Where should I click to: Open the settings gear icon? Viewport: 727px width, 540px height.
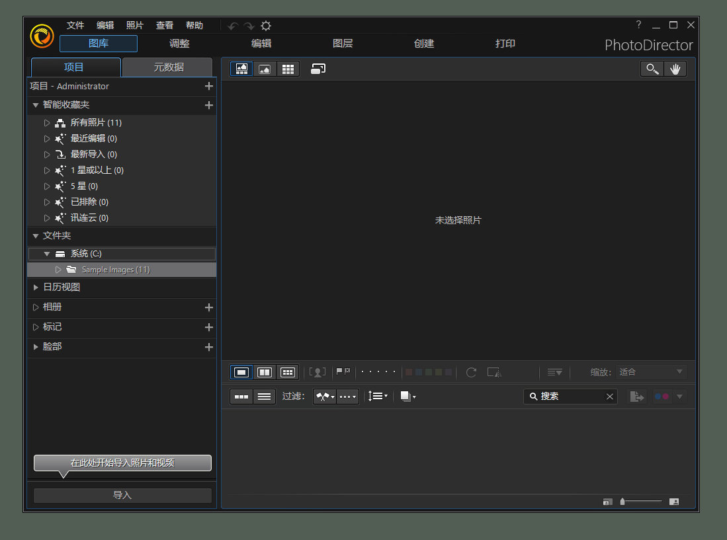266,26
